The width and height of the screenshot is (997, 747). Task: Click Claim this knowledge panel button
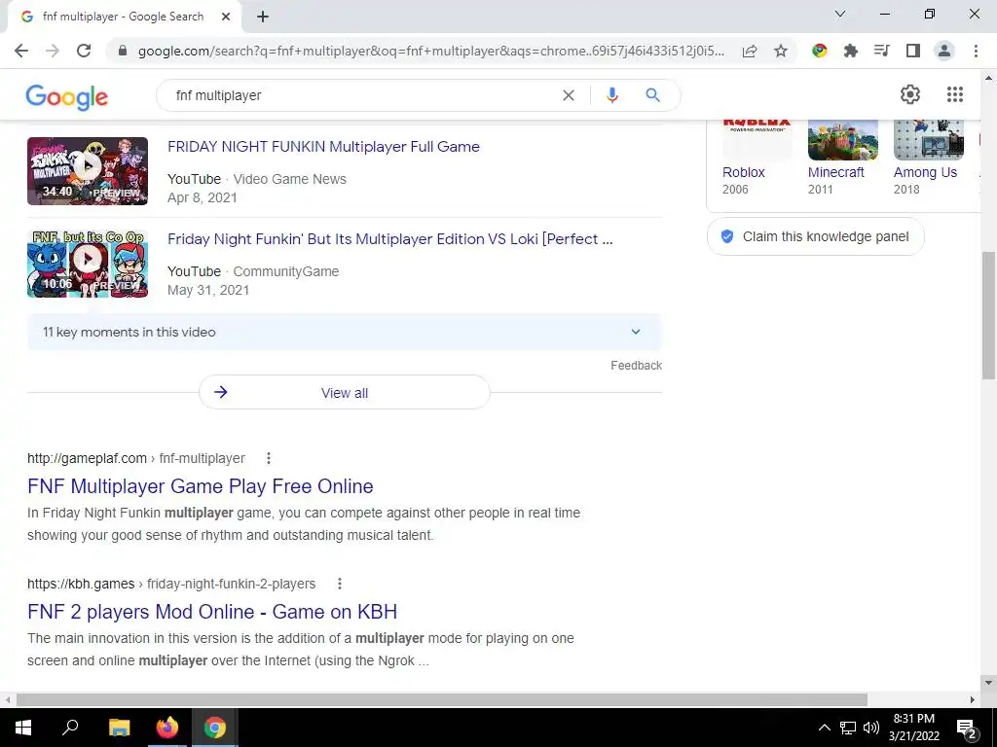pos(815,236)
